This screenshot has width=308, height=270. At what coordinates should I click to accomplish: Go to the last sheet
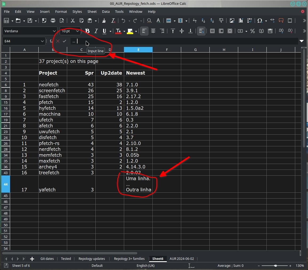(24, 259)
